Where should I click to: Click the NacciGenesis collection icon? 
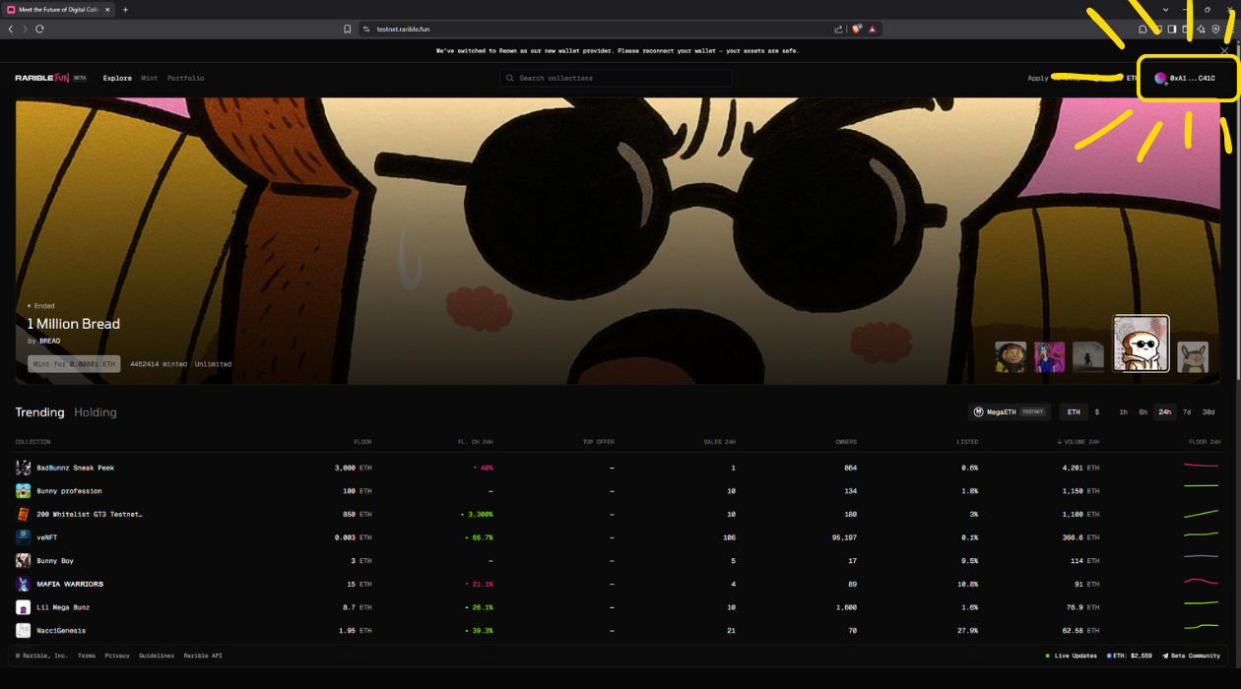coord(23,631)
